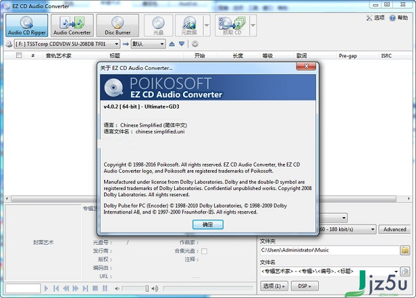This screenshot has width=416, height=298.
Task: Click the ISRC column header
Action: point(386,55)
